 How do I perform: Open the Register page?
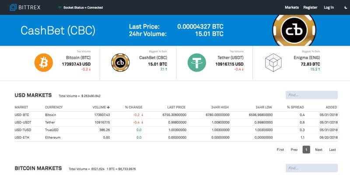310,7
